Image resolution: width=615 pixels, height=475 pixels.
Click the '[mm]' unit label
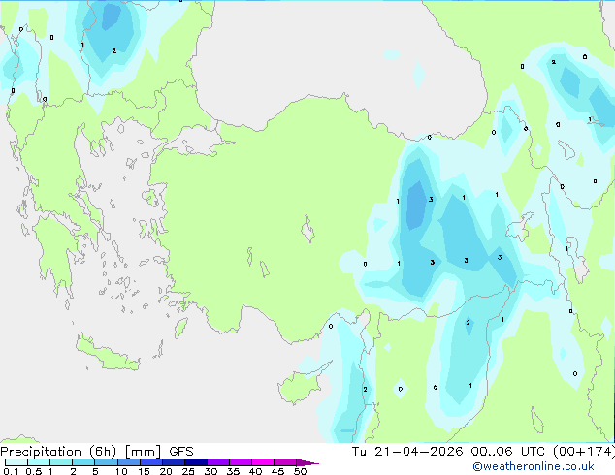pos(143,452)
